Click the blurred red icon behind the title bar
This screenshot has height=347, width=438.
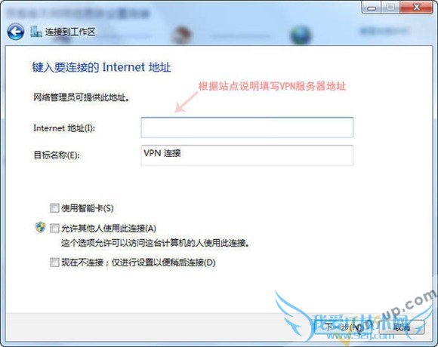tap(181, 35)
